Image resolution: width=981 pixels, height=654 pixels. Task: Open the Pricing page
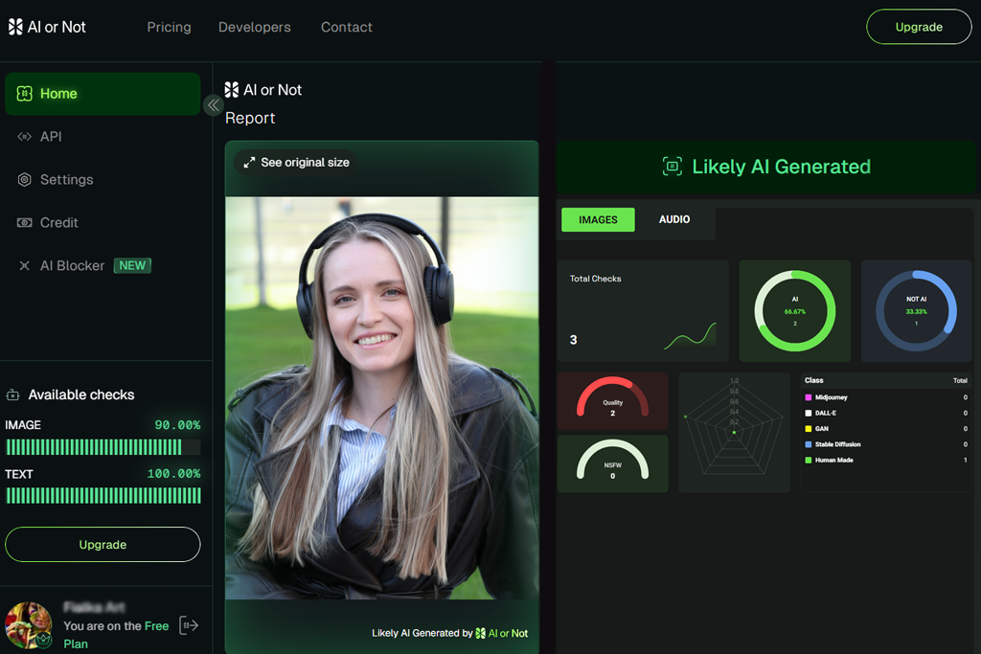pyautogui.click(x=169, y=27)
